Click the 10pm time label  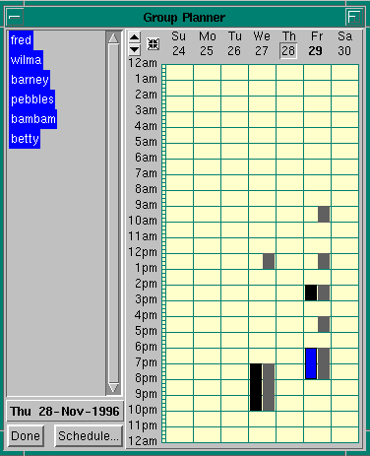coord(143,410)
